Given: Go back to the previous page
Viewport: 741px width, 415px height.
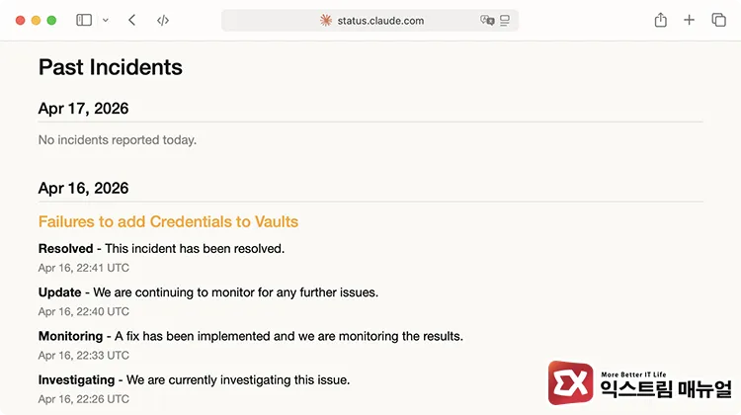Looking at the screenshot, I should [x=132, y=20].
